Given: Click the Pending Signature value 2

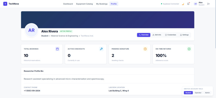Looking at the screenshot, I should point(113,56).
